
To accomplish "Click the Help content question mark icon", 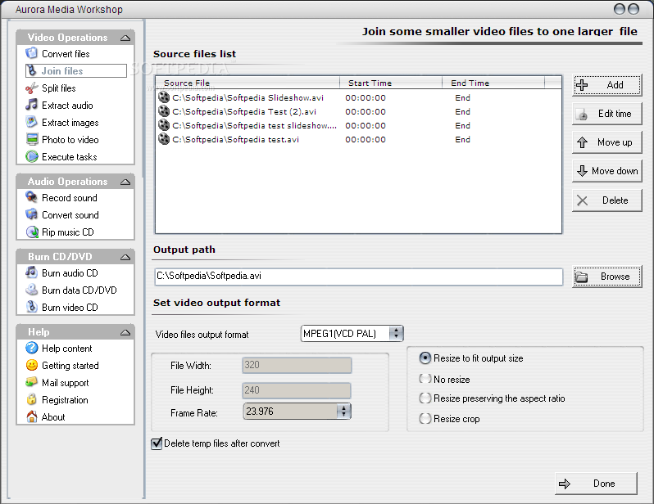I will pyautogui.click(x=32, y=348).
